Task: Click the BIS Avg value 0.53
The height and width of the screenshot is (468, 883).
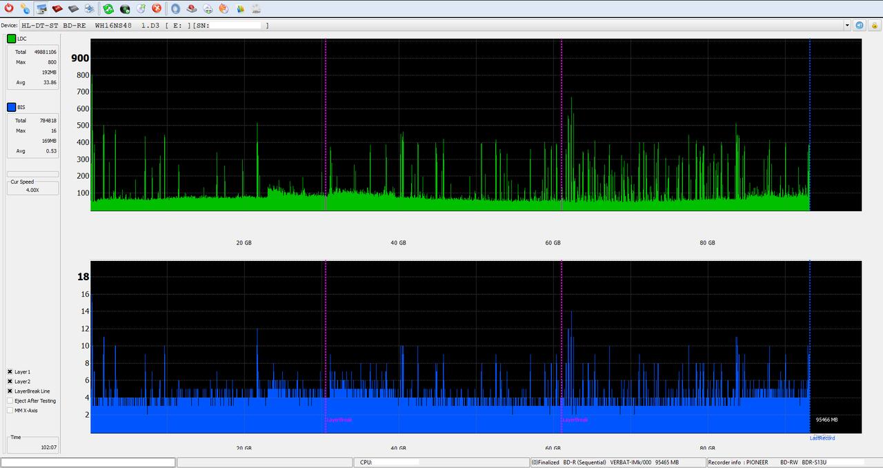Action: pyautogui.click(x=51, y=150)
